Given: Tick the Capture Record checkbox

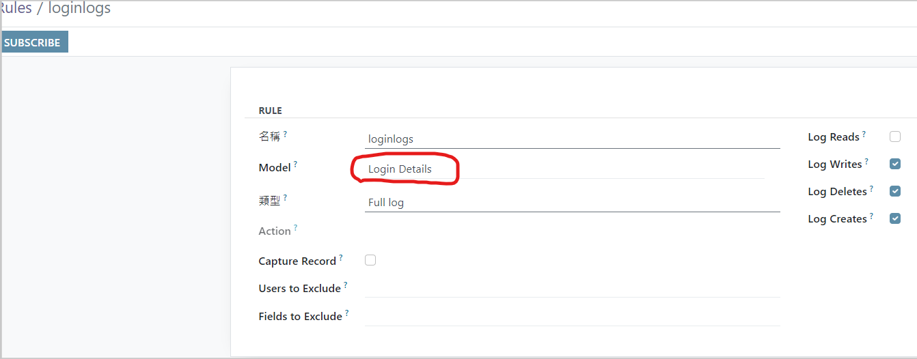Looking at the screenshot, I should (x=370, y=261).
